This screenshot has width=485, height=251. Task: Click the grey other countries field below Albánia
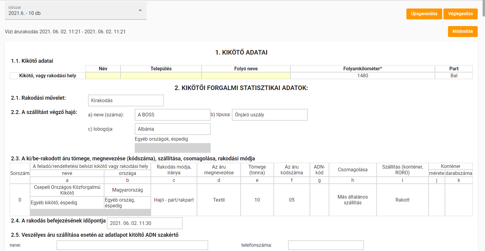(x=172, y=148)
